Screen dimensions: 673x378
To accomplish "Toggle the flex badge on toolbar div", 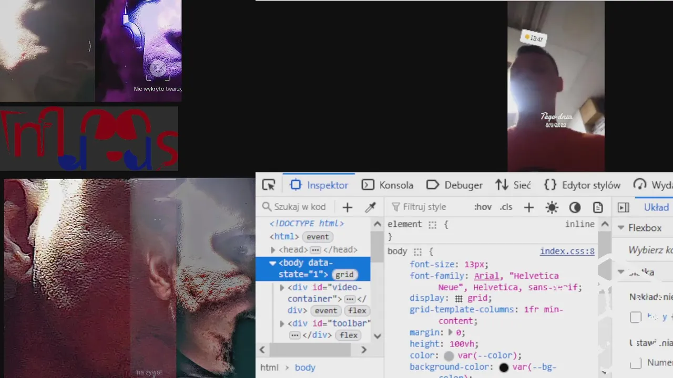I will pyautogui.click(x=349, y=335).
